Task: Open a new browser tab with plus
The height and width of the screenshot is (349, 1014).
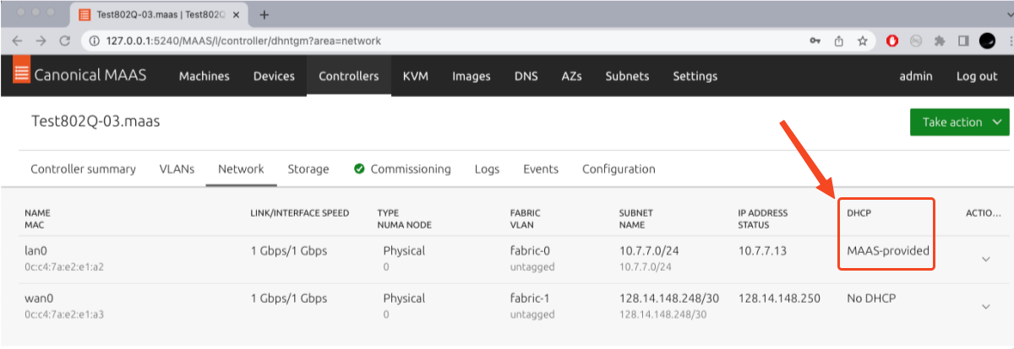Action: point(264,15)
